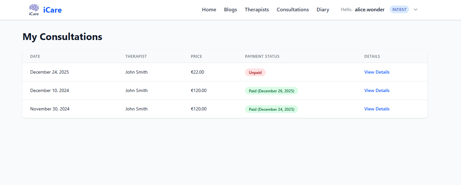Viewport: 461px width, 185px height.
Task: Select the €22.00 price cell
Action: point(197,72)
